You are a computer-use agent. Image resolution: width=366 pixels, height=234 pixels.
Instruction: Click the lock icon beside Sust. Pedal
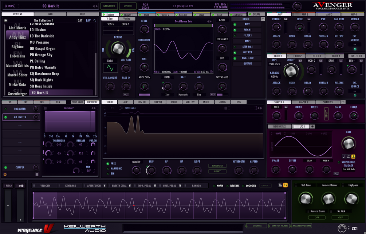pyautogui.click(x=180, y=186)
